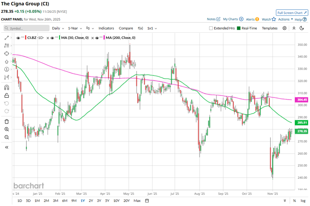Click the red CI.BZ color swatch

click(x=26, y=38)
